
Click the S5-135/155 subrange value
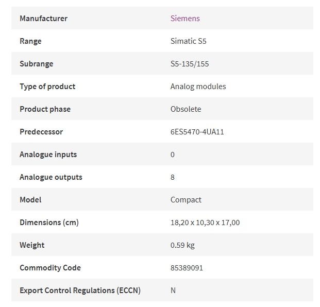point(190,64)
